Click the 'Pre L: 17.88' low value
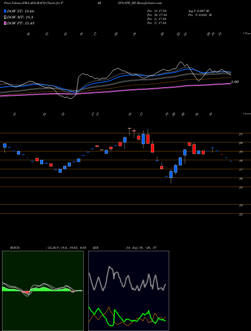 (157, 19)
